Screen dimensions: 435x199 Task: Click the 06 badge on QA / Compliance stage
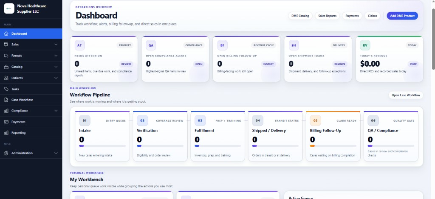point(373,121)
